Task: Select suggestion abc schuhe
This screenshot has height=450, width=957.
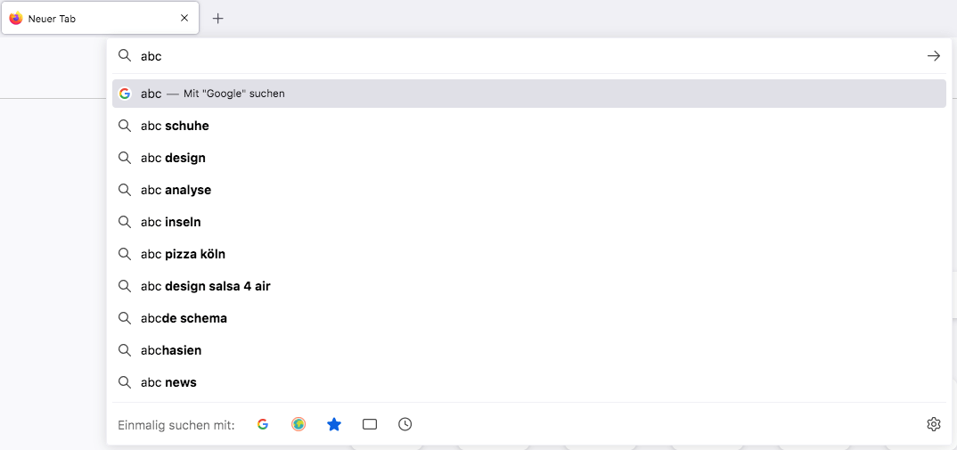Action: tap(529, 126)
